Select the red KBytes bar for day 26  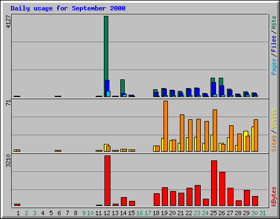coord(222,189)
